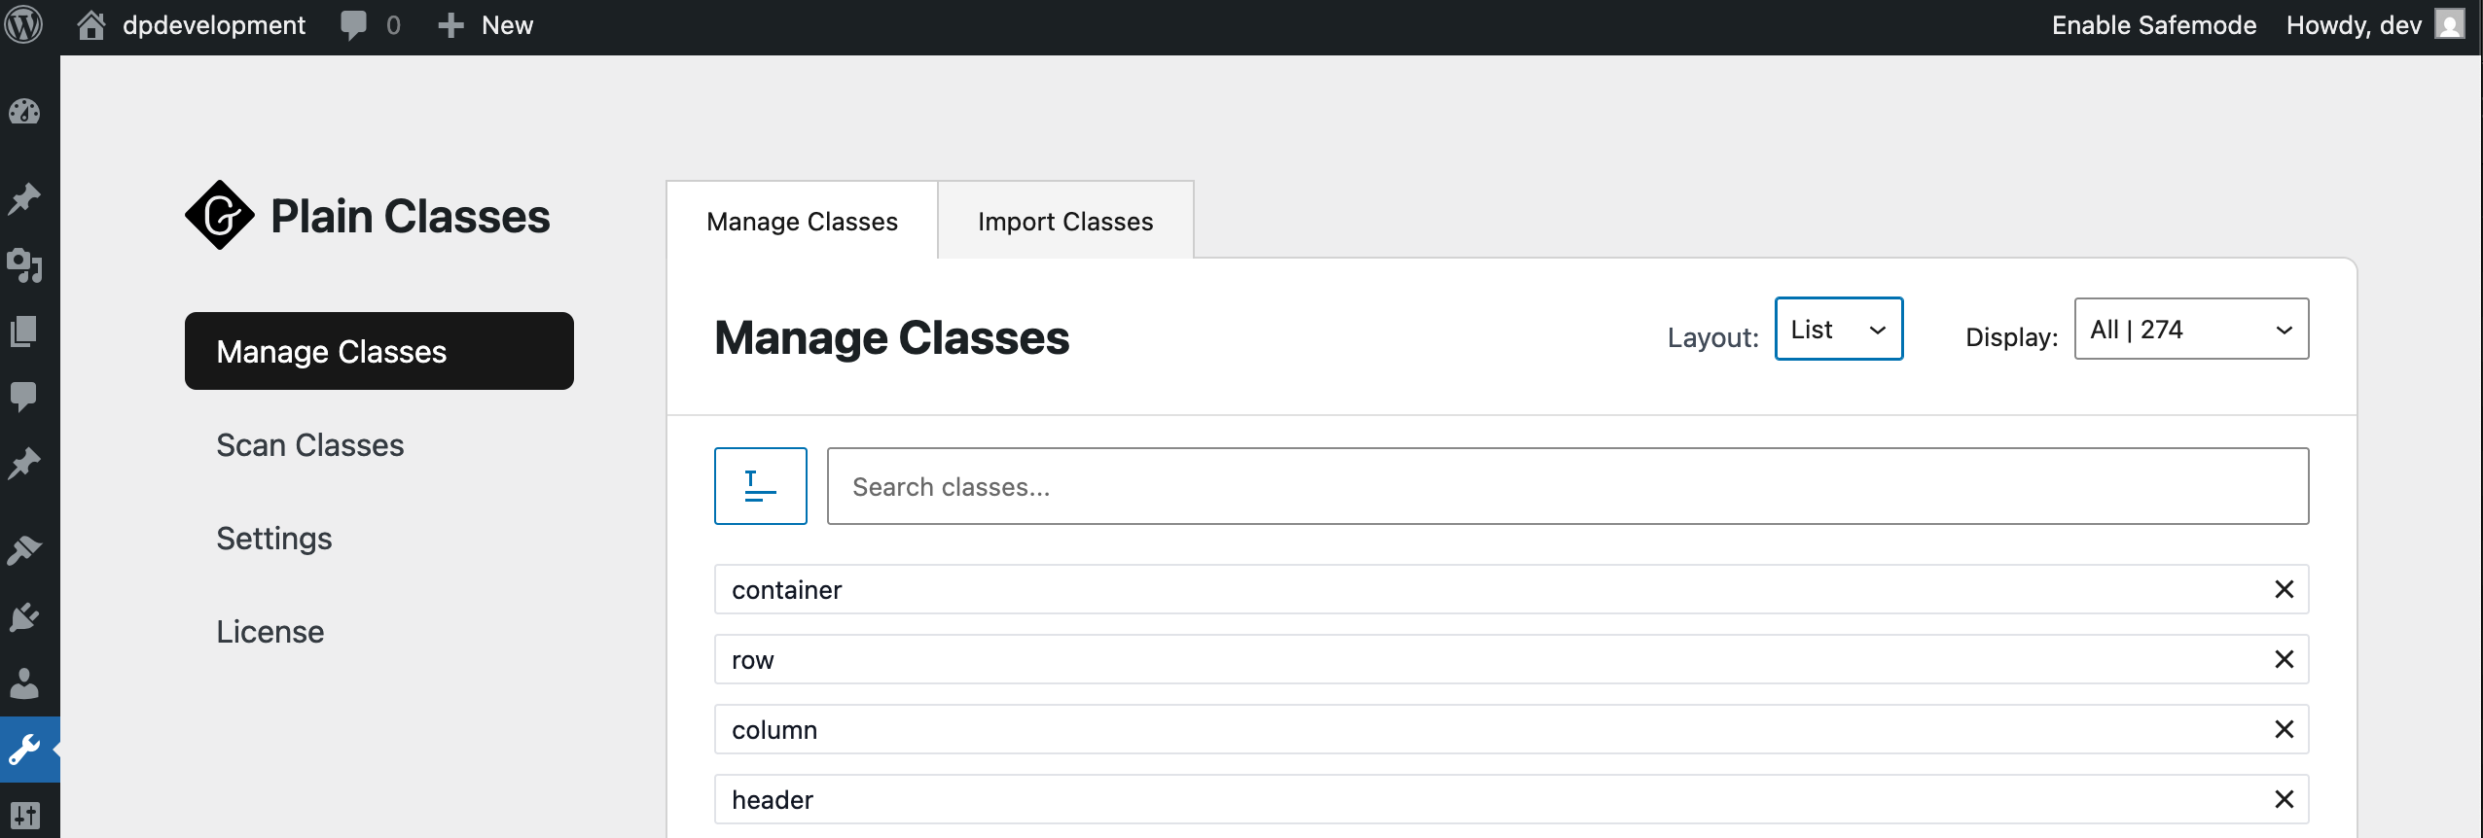
Task: Go to the Settings page
Action: pos(274,538)
